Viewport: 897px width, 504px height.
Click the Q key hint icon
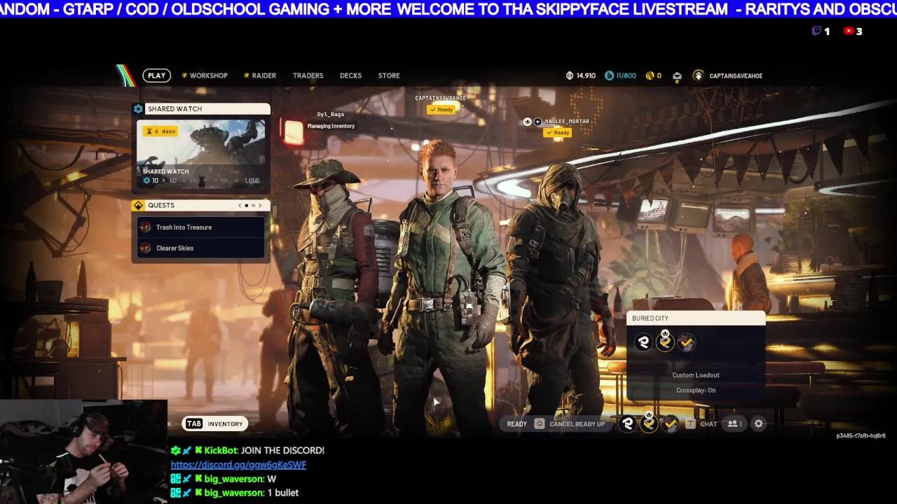coord(539,423)
